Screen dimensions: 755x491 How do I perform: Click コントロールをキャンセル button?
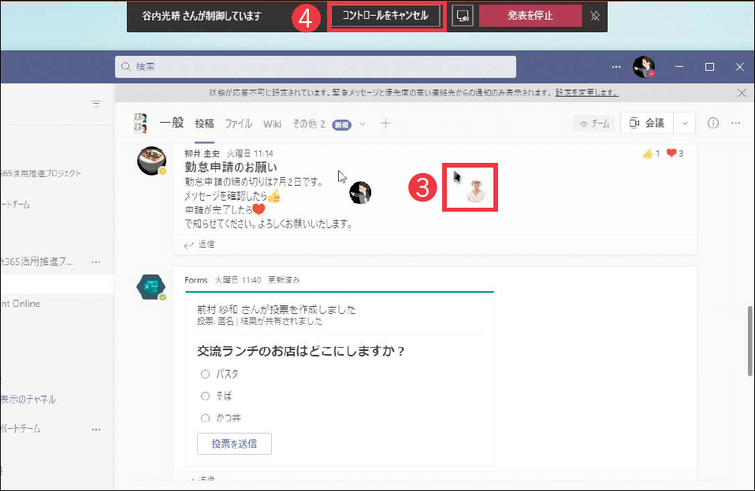[385, 16]
